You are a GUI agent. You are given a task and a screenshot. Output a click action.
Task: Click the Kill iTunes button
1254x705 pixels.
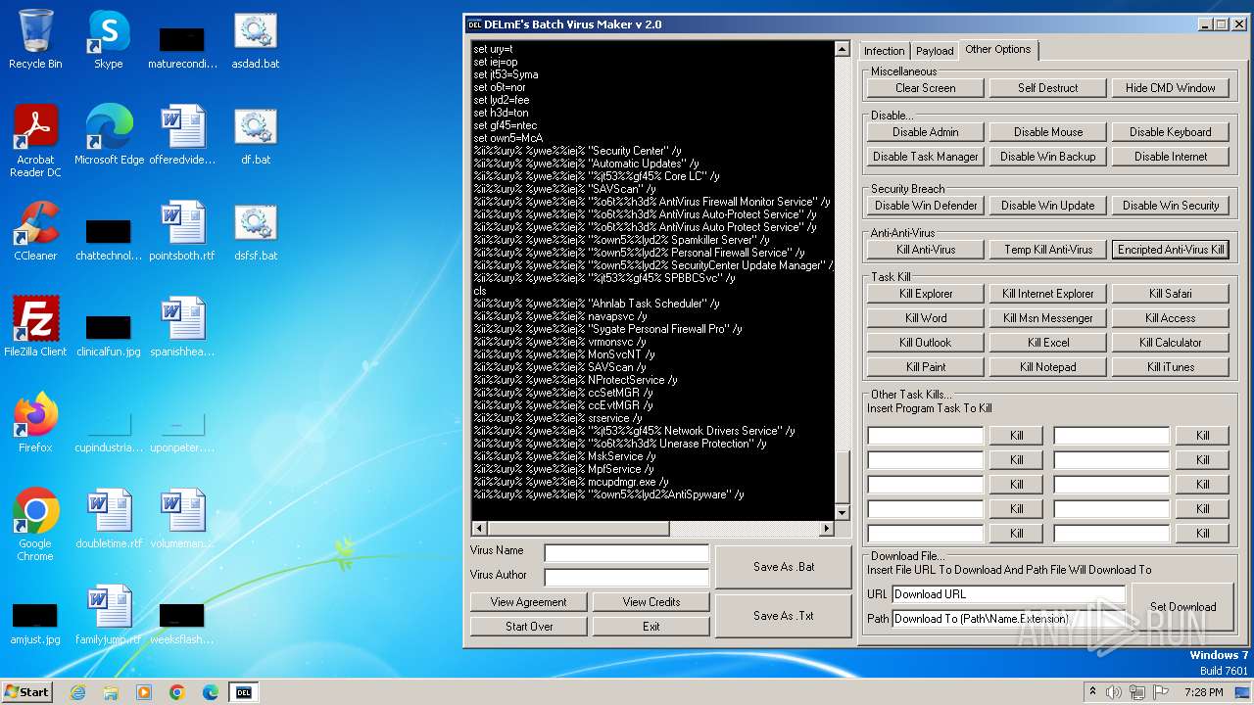(x=1170, y=367)
